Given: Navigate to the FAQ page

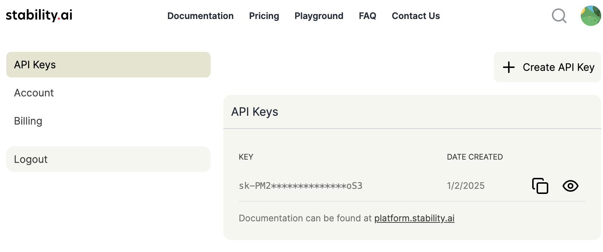Looking at the screenshot, I should click(367, 16).
